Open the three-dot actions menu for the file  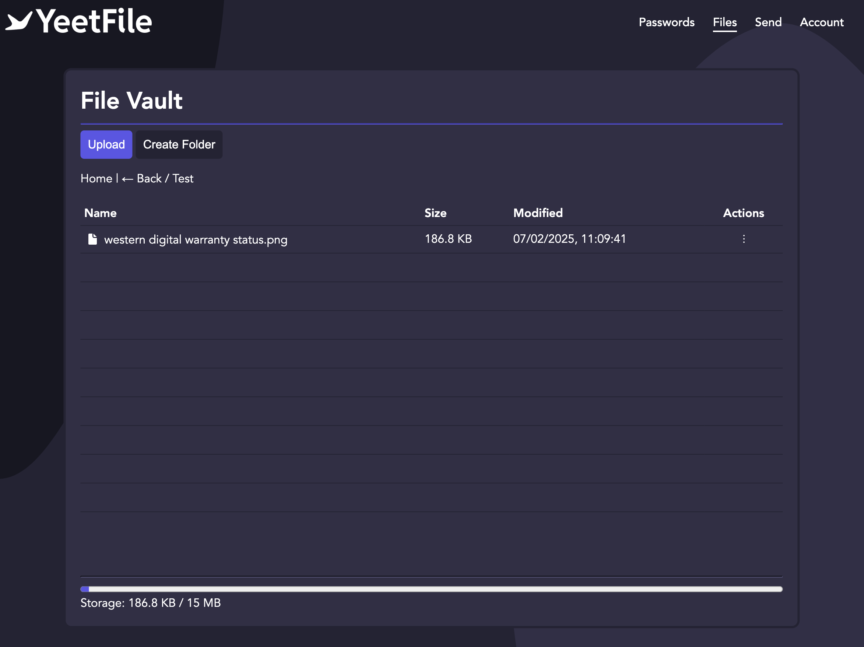[x=744, y=239]
